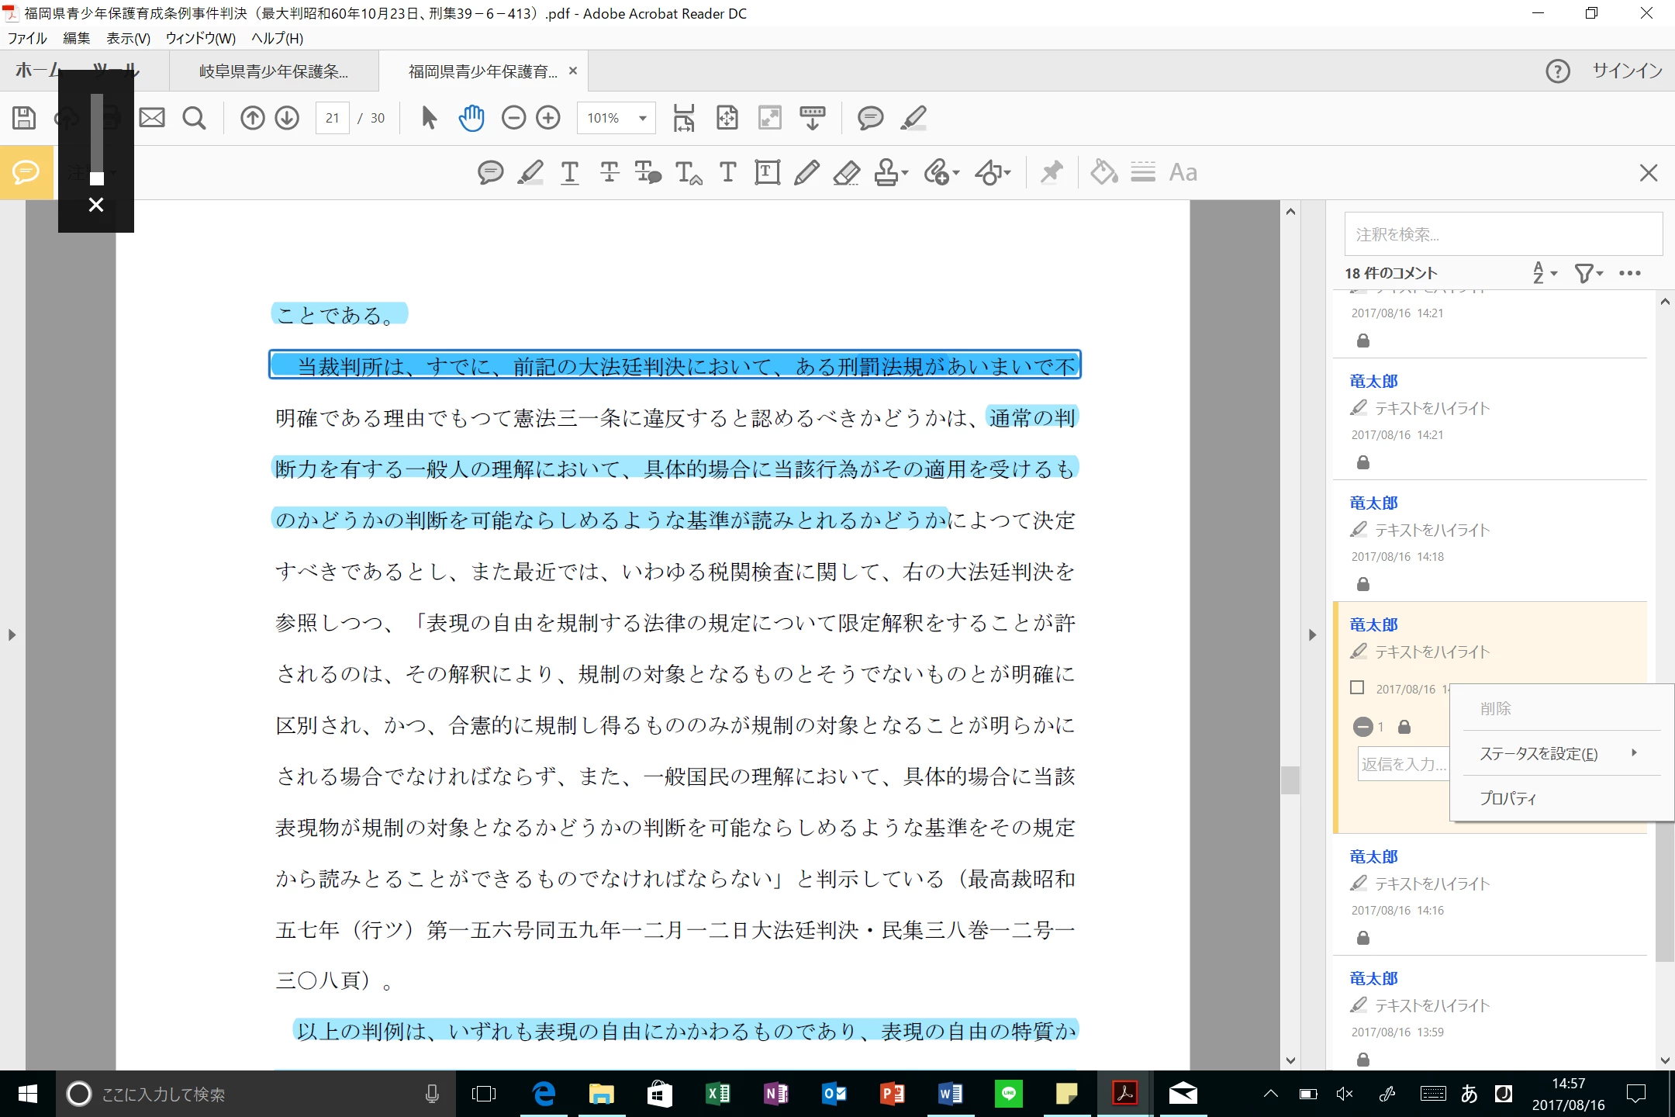Activate the hand pan tool
The image size is (1675, 1117).
pyautogui.click(x=471, y=118)
